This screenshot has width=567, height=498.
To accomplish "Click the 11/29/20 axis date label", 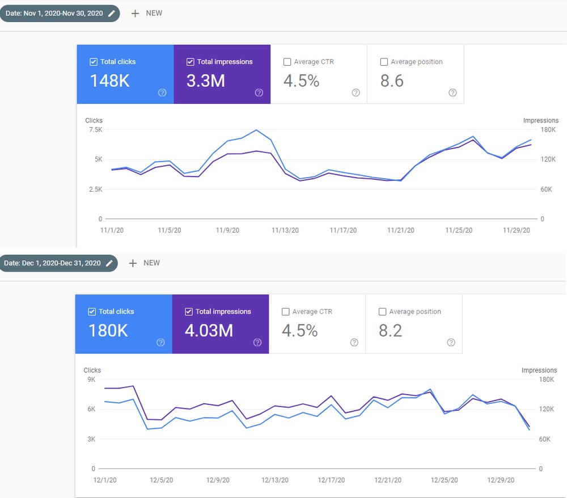I will [x=517, y=230].
